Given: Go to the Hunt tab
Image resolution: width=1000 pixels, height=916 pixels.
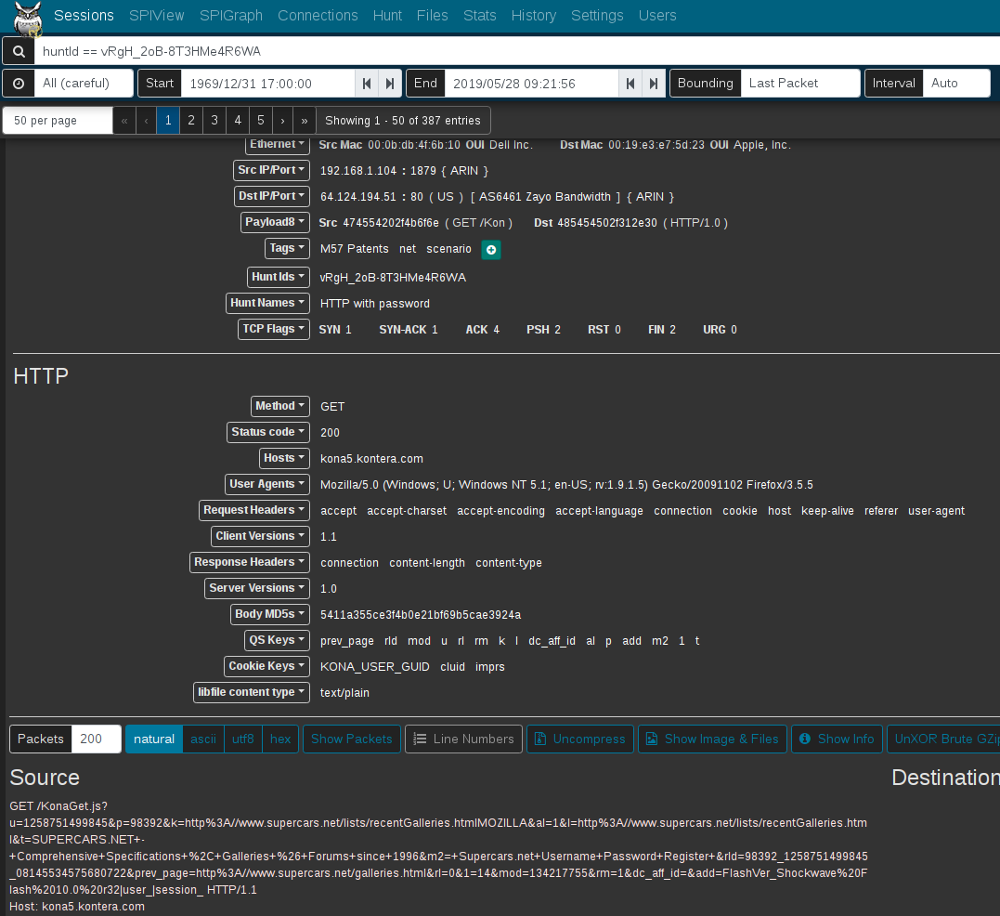Looking at the screenshot, I should [387, 16].
